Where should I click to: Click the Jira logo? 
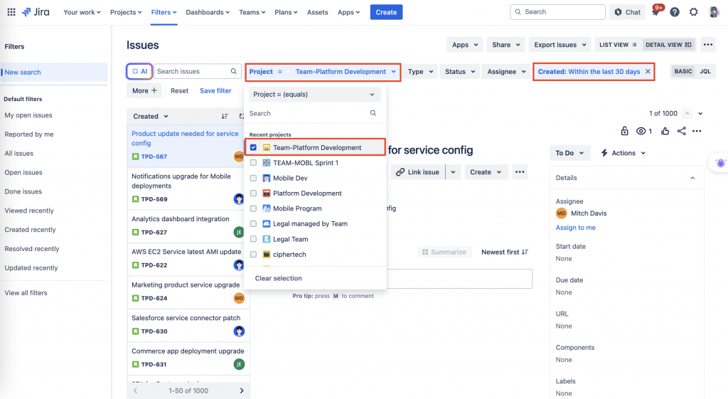(36, 12)
